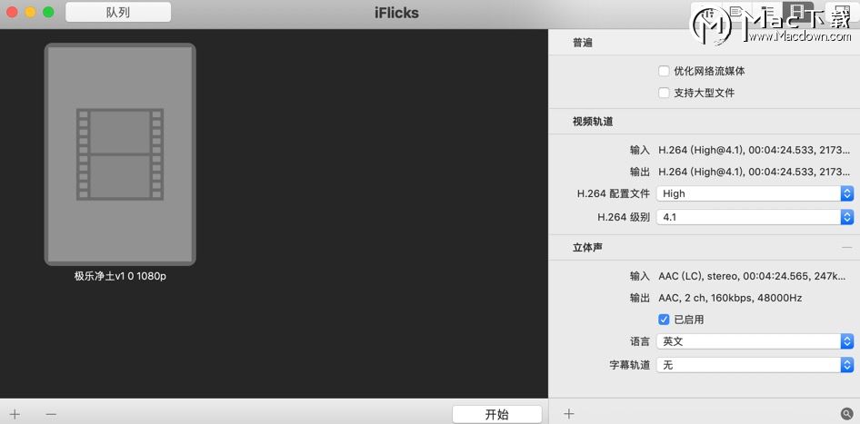Enable 支持大型文件 checkbox

click(664, 93)
